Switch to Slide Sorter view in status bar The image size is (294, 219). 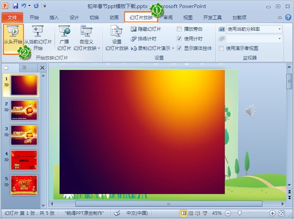[191, 213]
